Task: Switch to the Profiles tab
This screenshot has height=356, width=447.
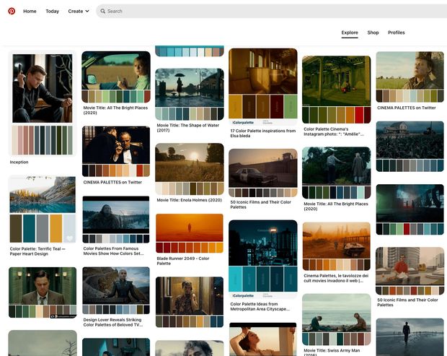Action: point(397,32)
